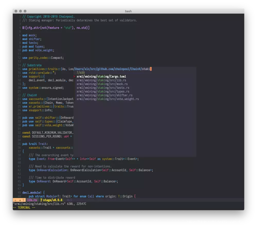Maximize the bash terminal window
Screen dimensions: 257x227
coord(25,11)
